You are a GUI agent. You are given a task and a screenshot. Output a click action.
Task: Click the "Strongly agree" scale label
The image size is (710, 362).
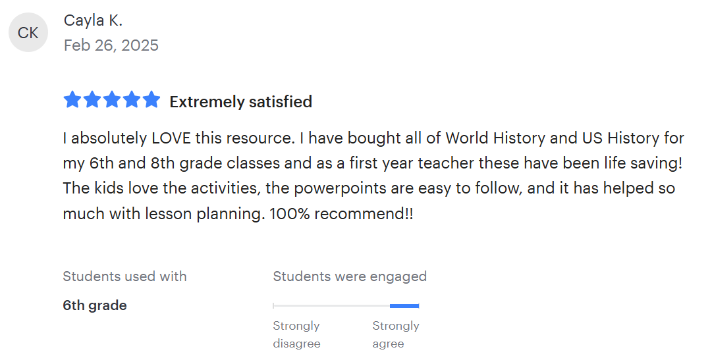point(395,334)
